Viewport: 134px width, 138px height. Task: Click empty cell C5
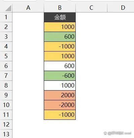click(92, 56)
